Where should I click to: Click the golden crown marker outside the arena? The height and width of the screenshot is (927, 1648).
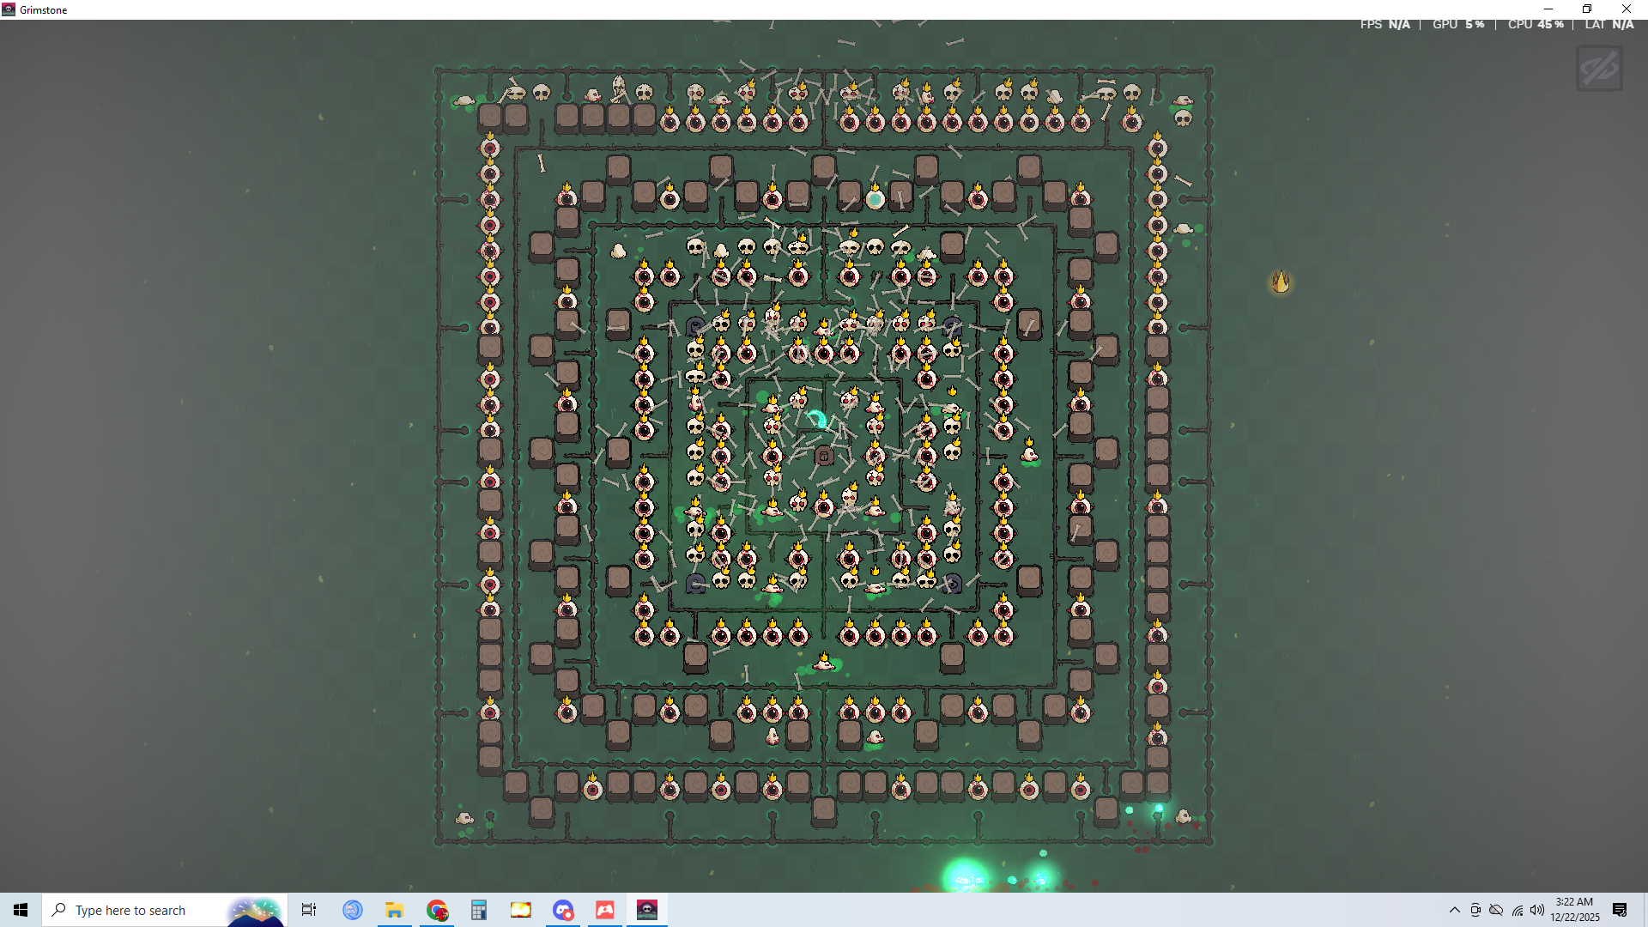click(x=1281, y=282)
